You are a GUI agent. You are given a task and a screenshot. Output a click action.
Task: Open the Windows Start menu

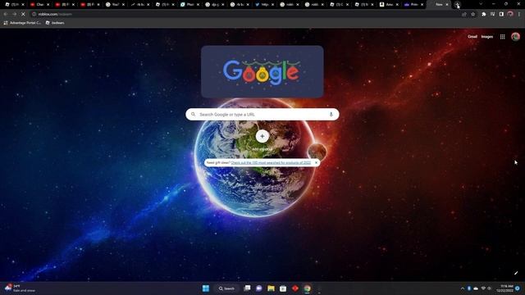(x=206, y=288)
